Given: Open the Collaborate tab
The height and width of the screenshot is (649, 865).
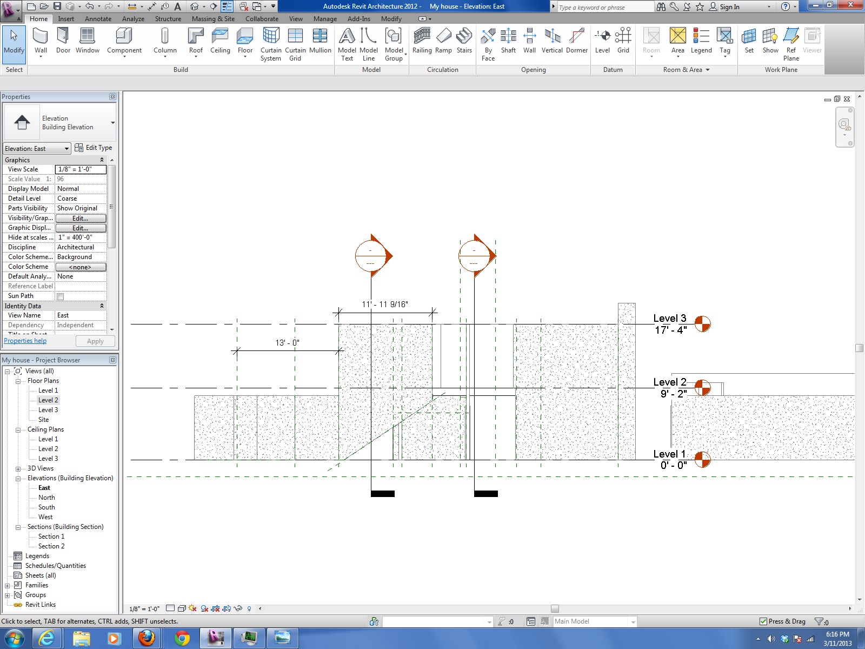Looking at the screenshot, I should [262, 19].
